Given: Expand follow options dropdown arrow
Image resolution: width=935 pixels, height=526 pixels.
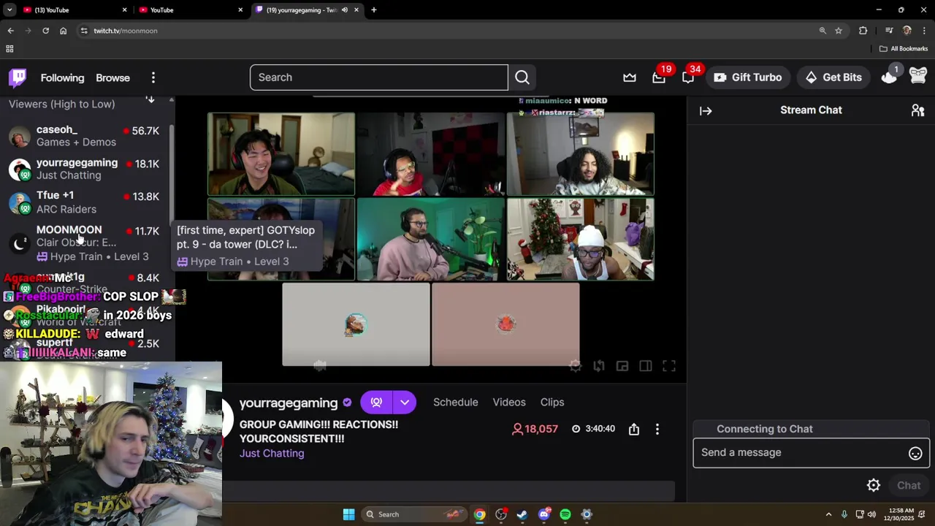Looking at the screenshot, I should [405, 403].
